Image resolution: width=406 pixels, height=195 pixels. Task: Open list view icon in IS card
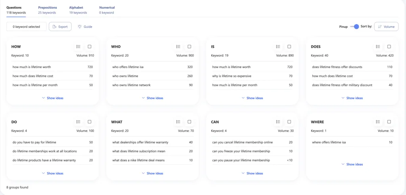278,47
